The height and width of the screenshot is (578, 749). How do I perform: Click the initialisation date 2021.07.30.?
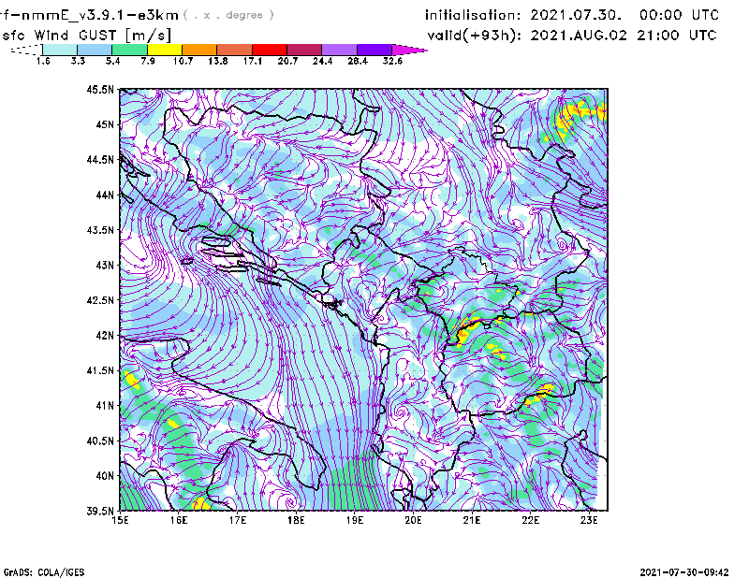click(x=576, y=15)
